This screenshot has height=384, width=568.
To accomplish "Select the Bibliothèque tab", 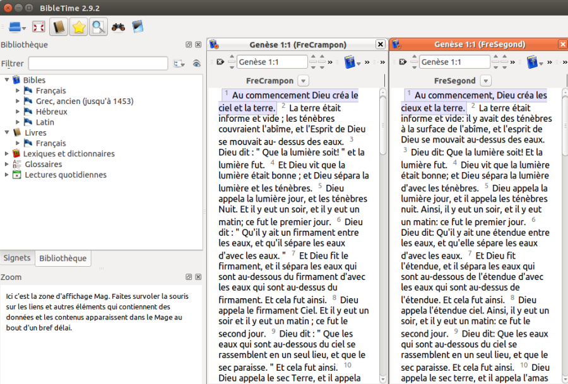I will [62, 258].
